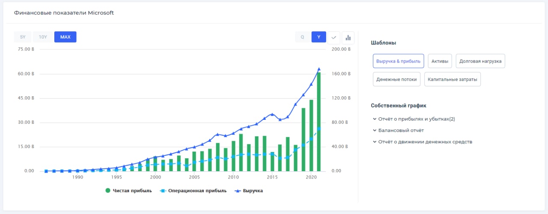Click the topmost Выручка triangle data point
This screenshot has width=548, height=214.
point(319,69)
